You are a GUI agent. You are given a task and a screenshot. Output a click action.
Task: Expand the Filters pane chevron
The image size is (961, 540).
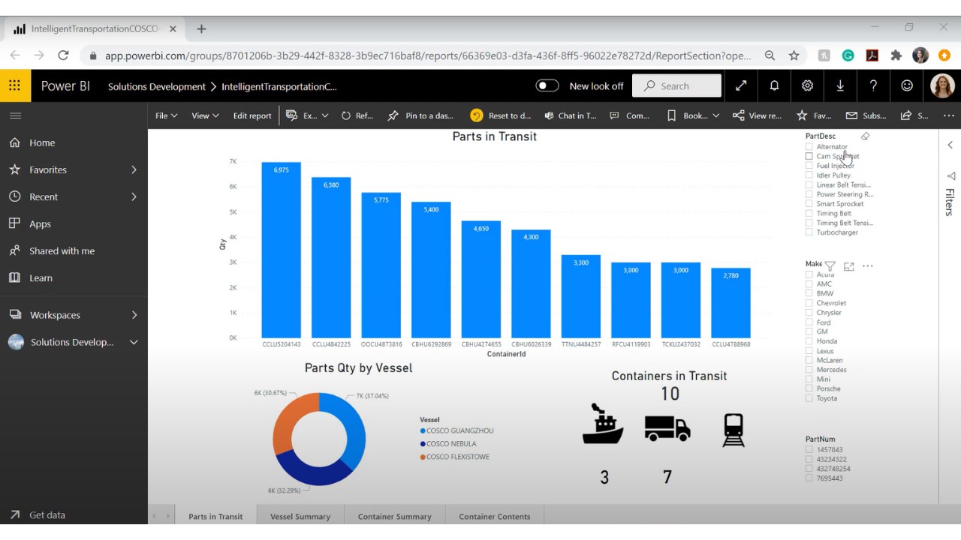click(x=950, y=145)
